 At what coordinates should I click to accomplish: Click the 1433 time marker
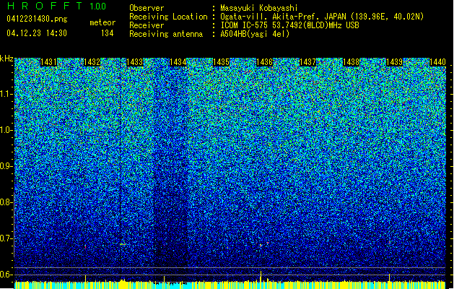pos(135,62)
